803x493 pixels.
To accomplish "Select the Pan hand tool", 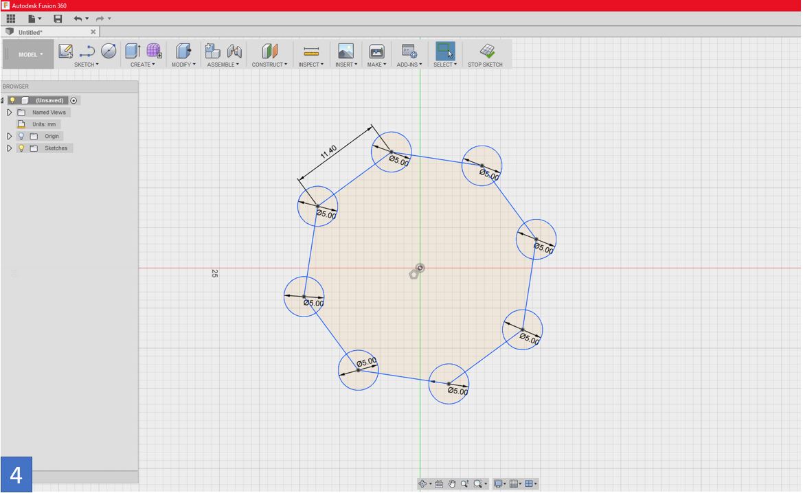I will point(452,483).
